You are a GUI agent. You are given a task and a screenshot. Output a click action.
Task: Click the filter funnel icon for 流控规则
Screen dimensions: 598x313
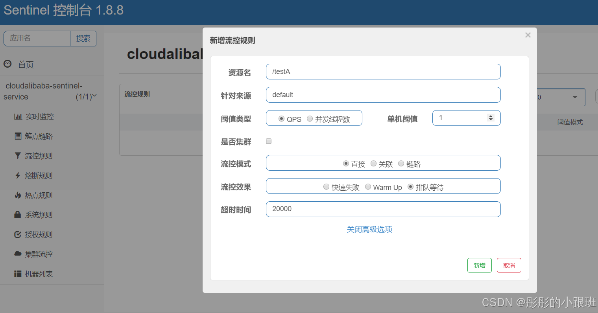coord(18,156)
